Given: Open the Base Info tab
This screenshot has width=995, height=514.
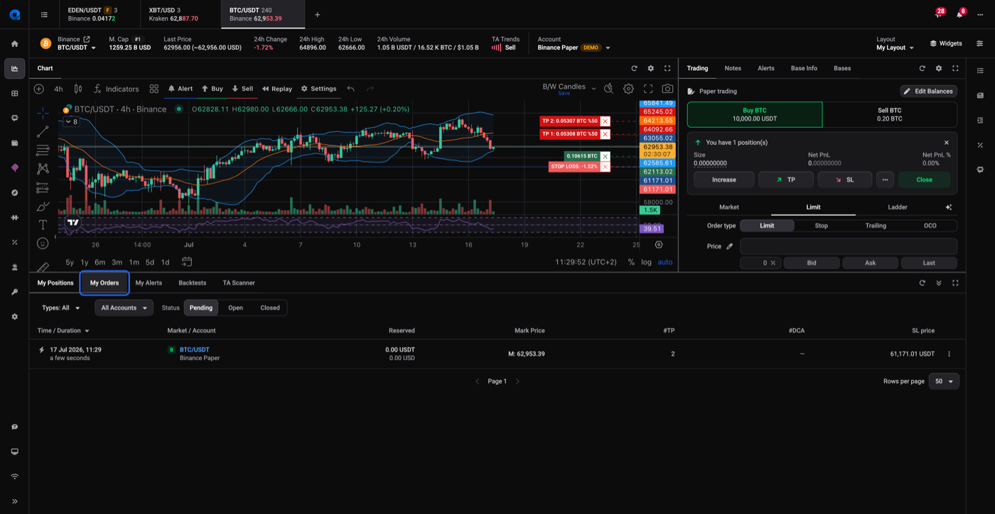Looking at the screenshot, I should pyautogui.click(x=804, y=68).
